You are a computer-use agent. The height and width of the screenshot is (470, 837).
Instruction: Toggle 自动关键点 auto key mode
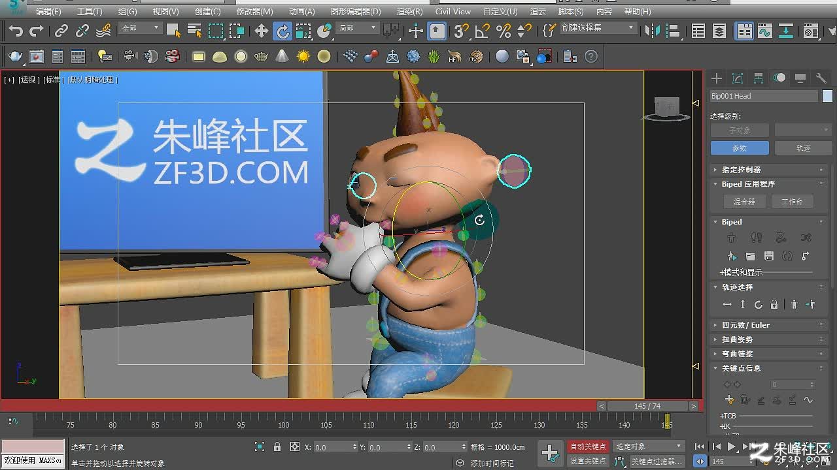coord(588,446)
